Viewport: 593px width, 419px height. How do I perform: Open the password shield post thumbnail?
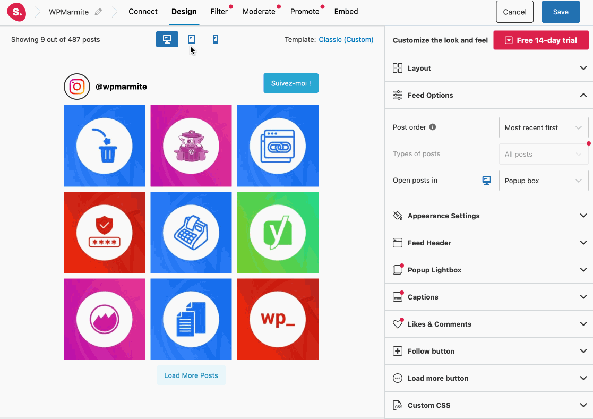[105, 233]
